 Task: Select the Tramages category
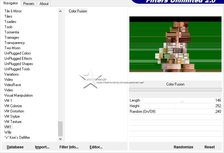coord(12,37)
